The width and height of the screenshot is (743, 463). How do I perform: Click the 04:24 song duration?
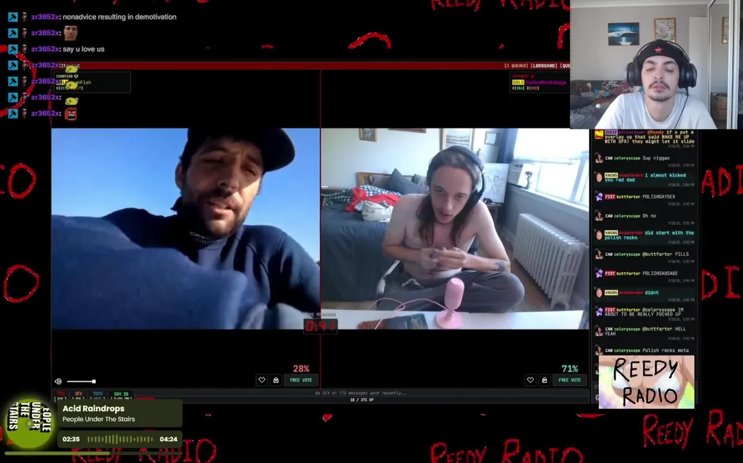click(168, 439)
